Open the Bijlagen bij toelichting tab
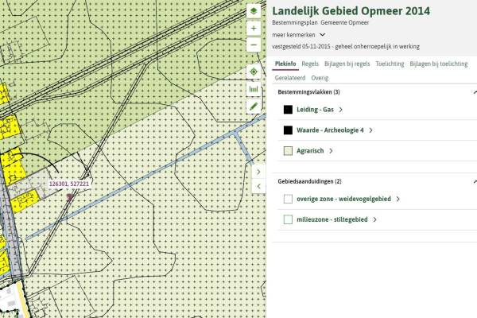 (438, 64)
